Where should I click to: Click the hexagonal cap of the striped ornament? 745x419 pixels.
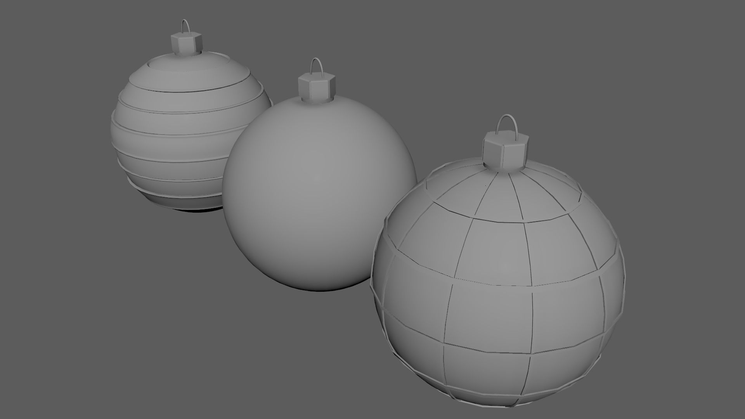pos(186,44)
